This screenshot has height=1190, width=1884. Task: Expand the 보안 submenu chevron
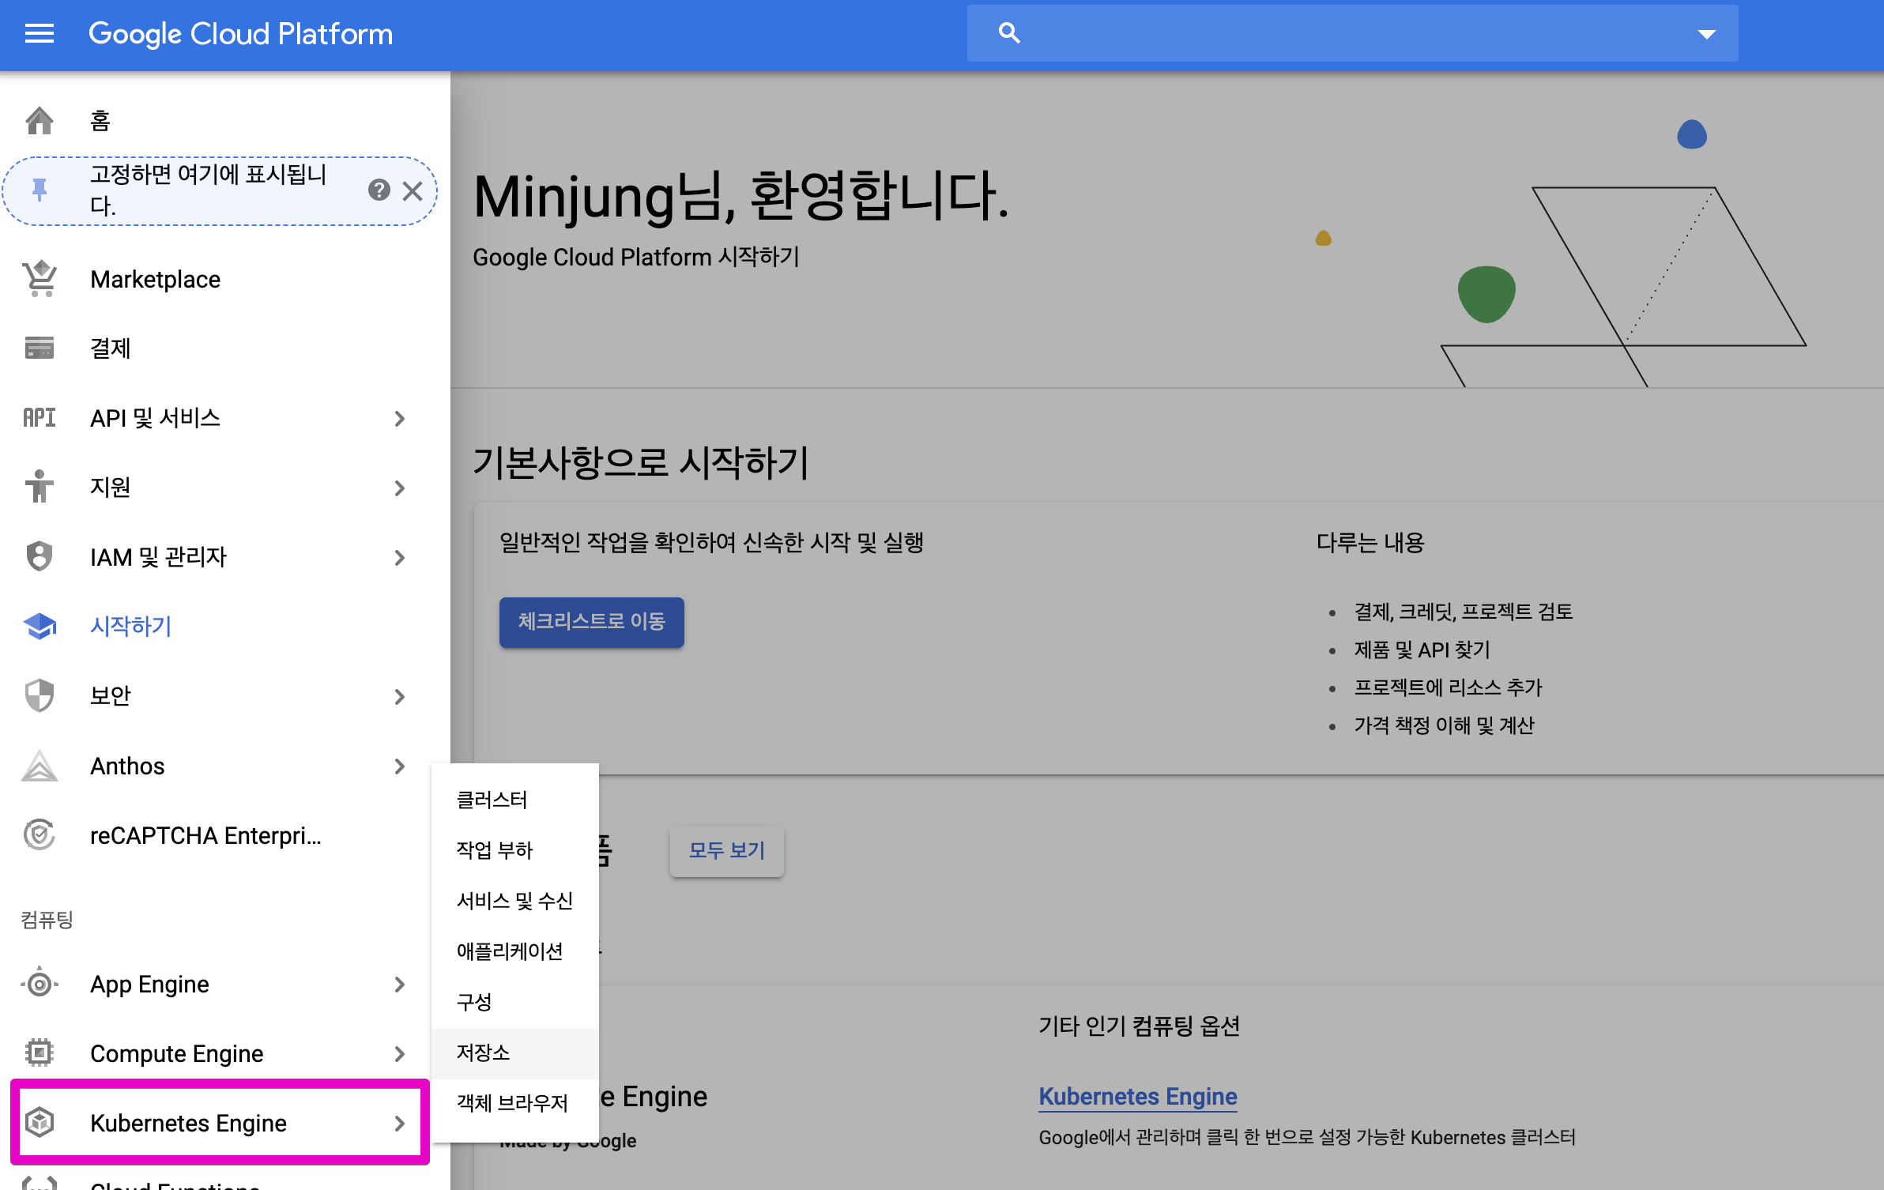point(400,697)
